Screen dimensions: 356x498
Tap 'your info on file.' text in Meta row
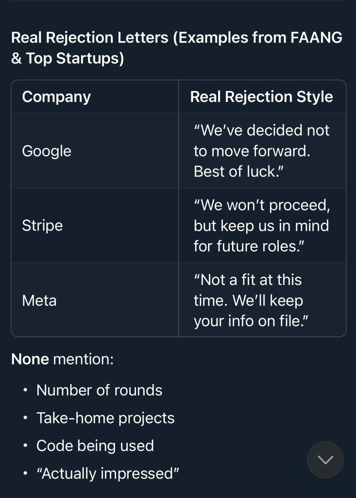[x=251, y=321]
